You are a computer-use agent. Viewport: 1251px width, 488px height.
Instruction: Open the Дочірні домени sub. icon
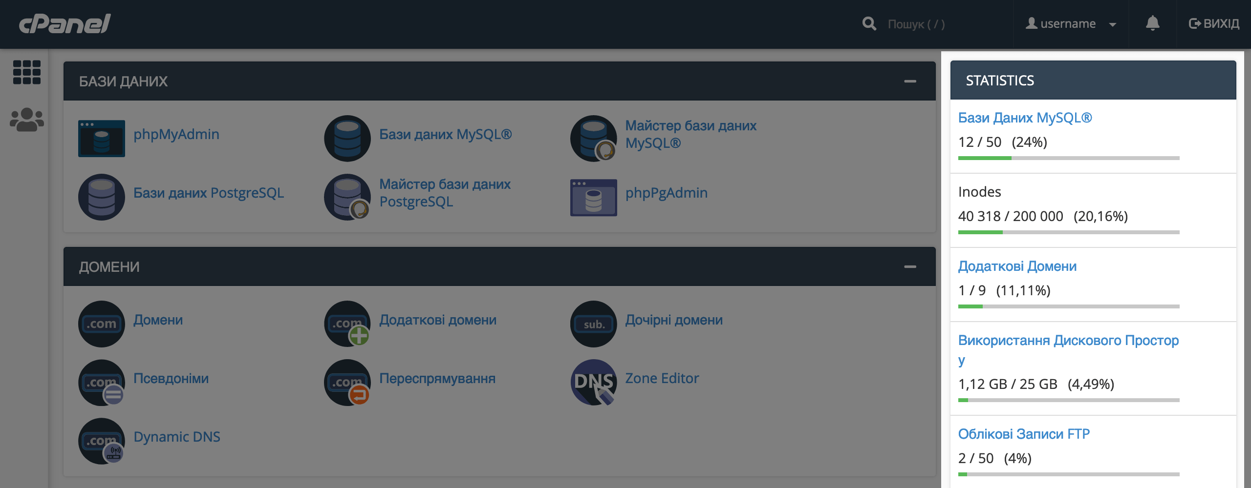tap(593, 324)
